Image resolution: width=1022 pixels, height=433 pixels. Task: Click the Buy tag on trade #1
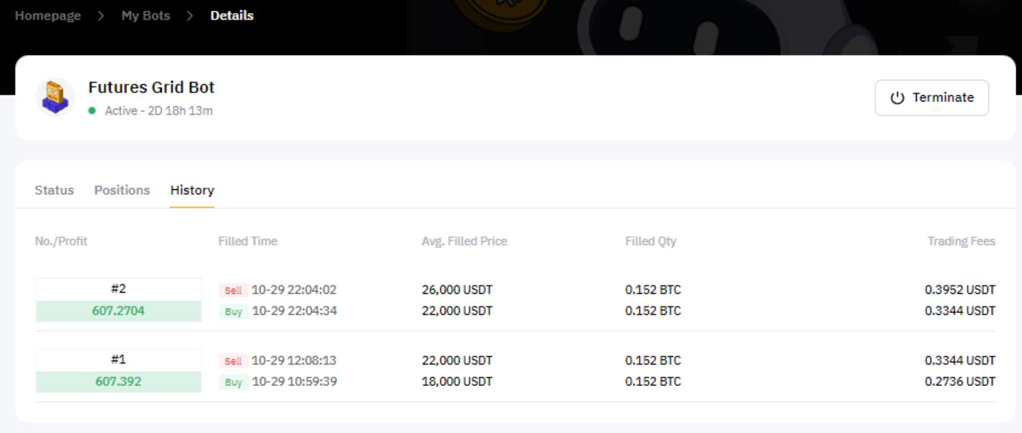coord(233,382)
